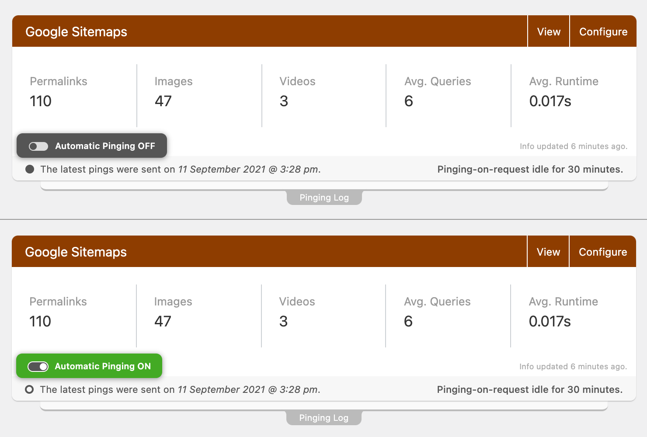Viewport: 647px width, 437px height.
Task: Enable the Automatic Pinging OFF switch
Action: (38, 146)
